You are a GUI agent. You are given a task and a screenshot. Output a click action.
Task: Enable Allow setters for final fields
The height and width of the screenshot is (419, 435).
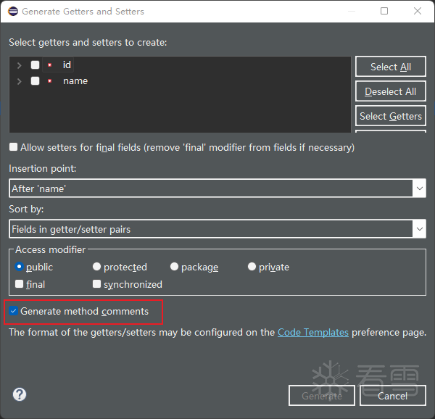(x=14, y=147)
